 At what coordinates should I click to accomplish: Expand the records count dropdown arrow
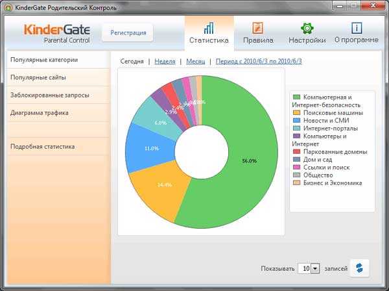pos(315,269)
